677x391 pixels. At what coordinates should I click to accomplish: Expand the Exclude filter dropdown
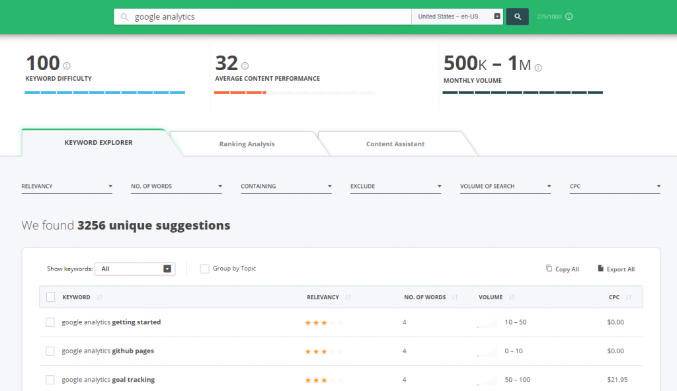click(x=396, y=186)
